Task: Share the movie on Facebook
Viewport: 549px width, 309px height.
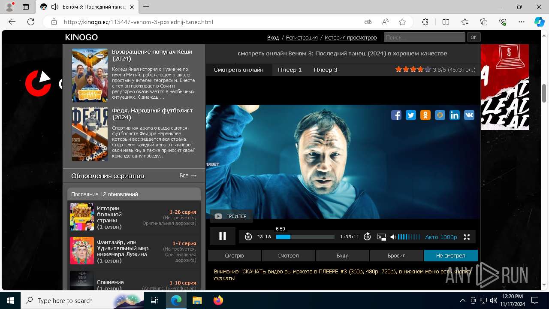Action: coord(396,115)
